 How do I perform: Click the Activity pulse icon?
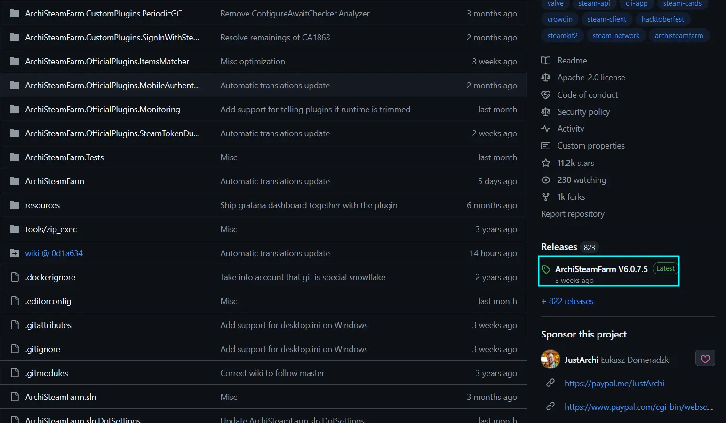coord(546,129)
